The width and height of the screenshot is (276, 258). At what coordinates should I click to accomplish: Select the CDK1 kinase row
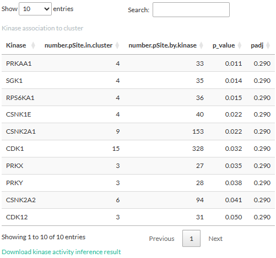coord(138,149)
